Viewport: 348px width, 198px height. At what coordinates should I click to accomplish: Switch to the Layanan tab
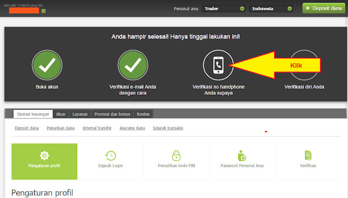pyautogui.click(x=80, y=114)
